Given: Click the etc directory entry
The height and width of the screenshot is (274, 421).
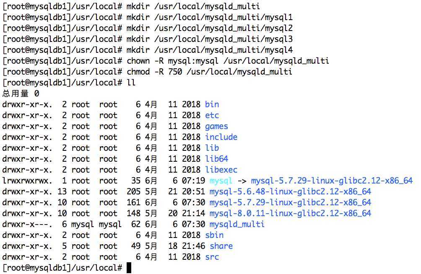Looking at the screenshot, I should pos(212,115).
